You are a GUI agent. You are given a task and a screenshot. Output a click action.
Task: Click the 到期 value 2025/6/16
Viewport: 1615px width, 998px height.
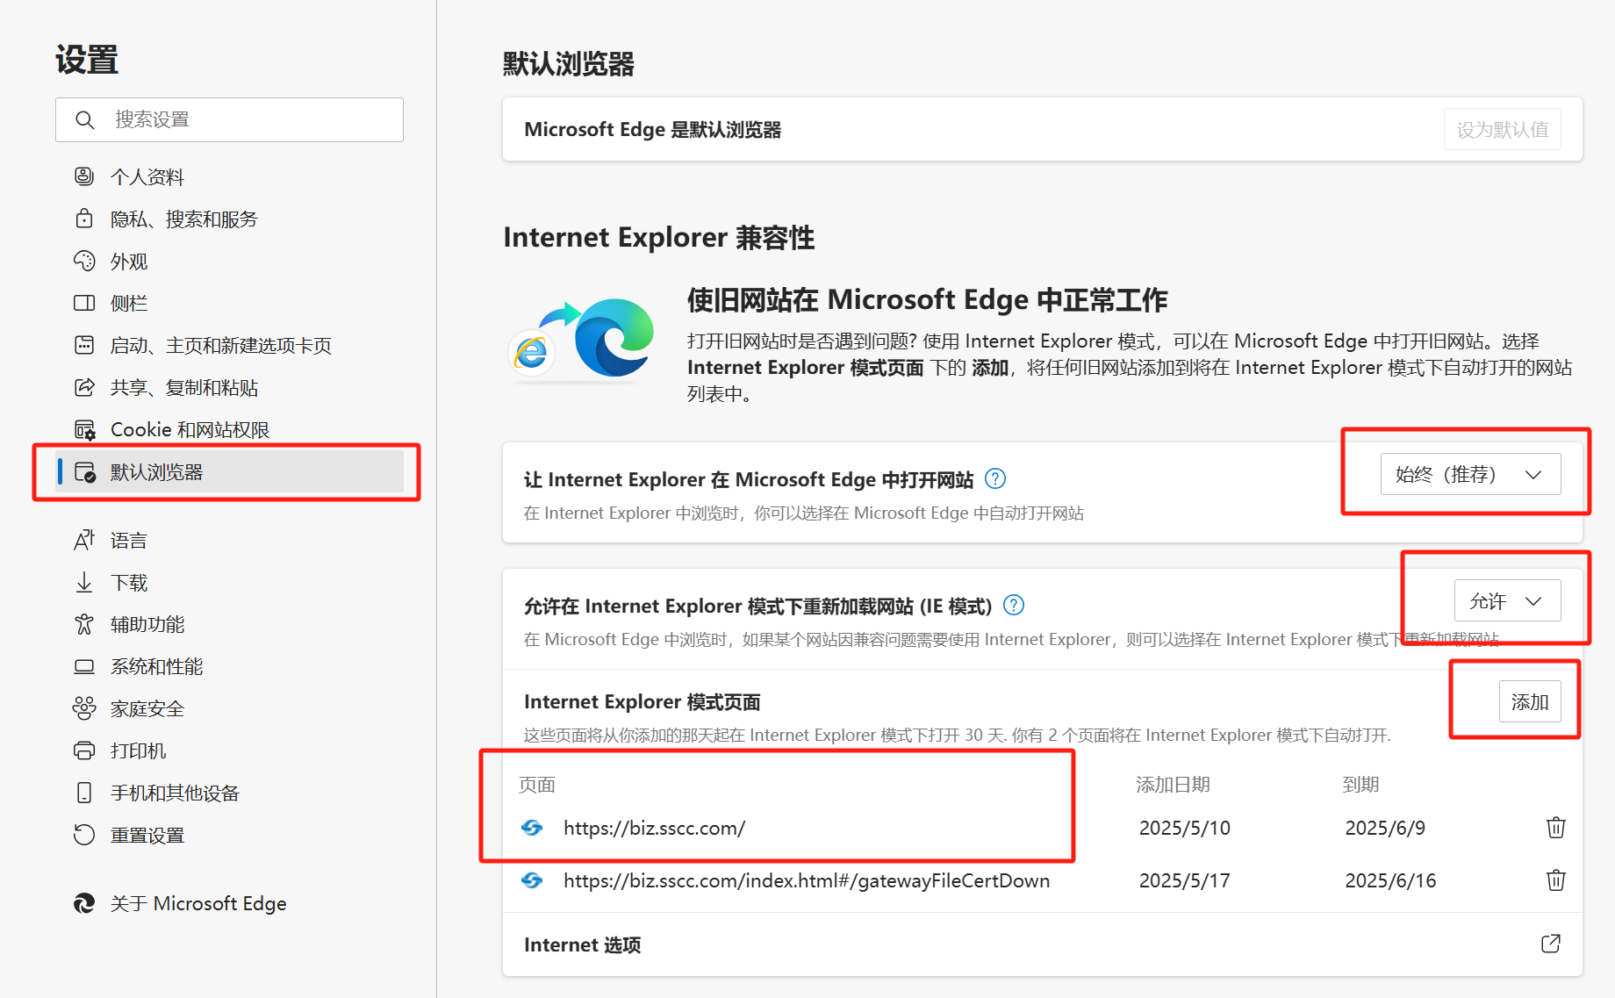click(1390, 880)
